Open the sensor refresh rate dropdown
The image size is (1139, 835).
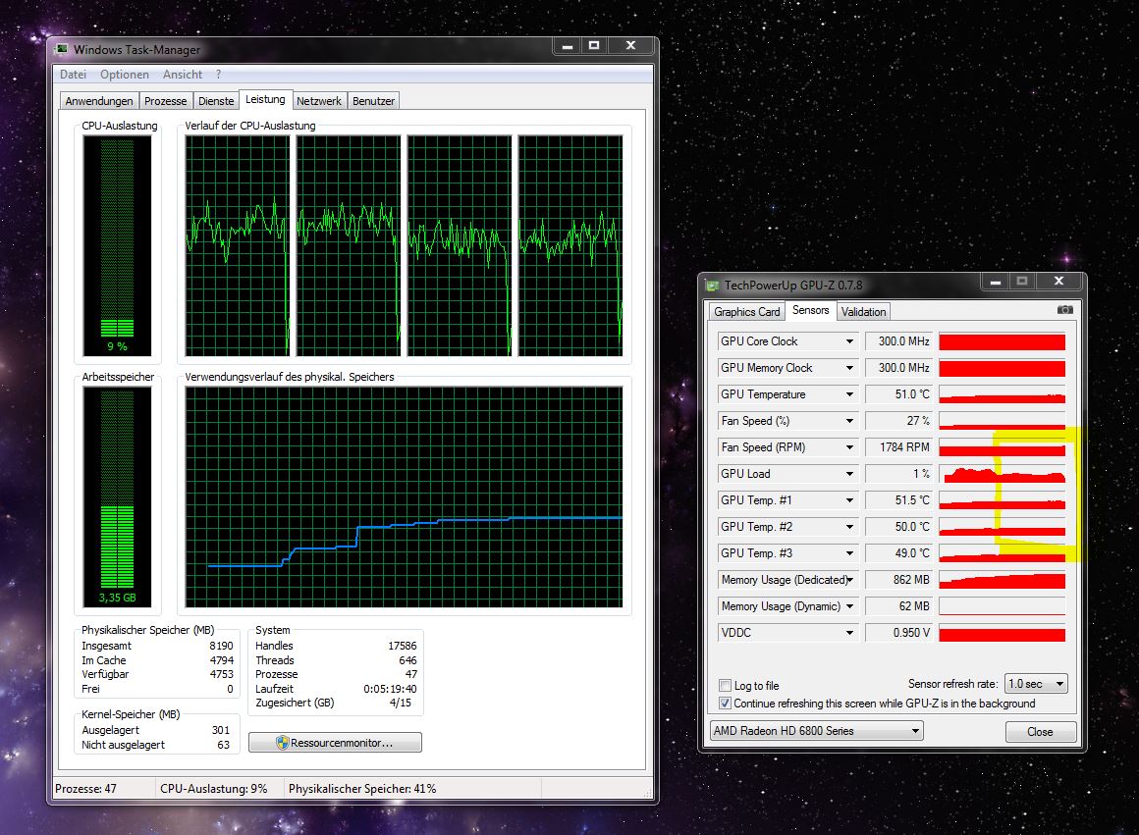[x=1036, y=684]
